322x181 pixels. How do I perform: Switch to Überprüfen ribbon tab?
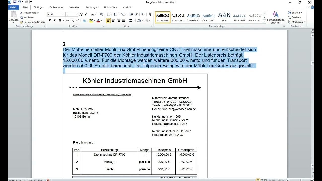point(111,7)
